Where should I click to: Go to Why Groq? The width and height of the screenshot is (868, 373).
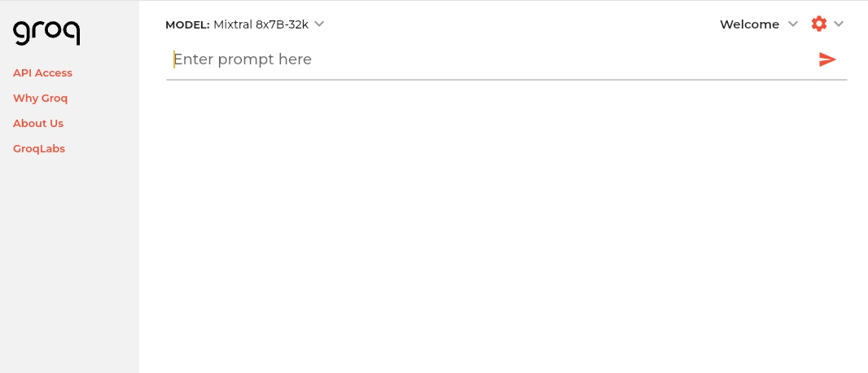click(40, 98)
